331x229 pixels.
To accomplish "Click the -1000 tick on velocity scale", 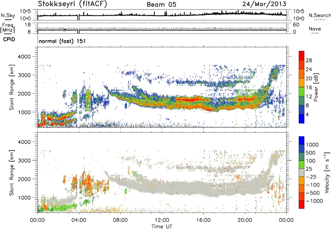I will pos(314,201).
